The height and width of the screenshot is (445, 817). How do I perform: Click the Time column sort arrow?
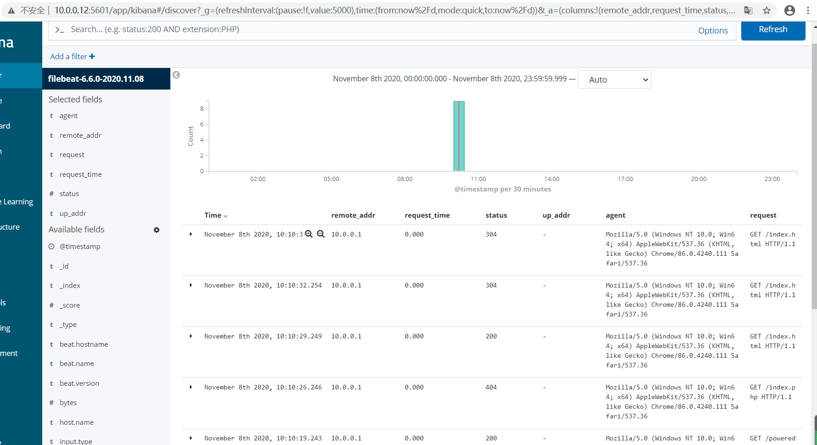click(225, 216)
